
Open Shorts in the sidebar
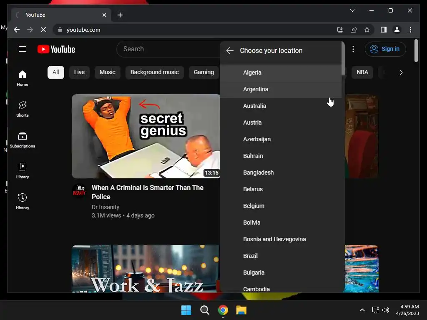(23, 109)
